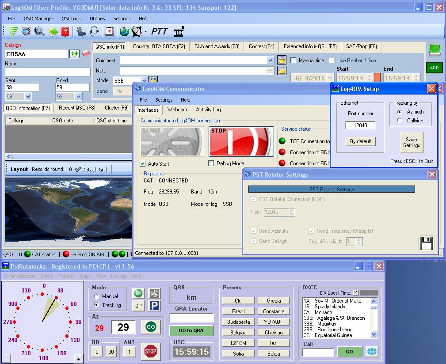The image size is (446, 364).
Task: Open the red cross backup disk icon
Action: pos(109,31)
